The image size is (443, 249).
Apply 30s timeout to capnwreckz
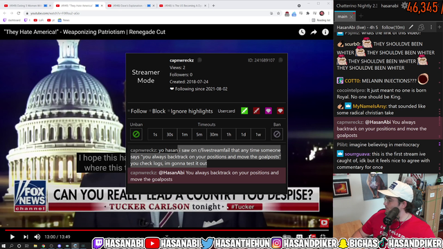tap(170, 134)
